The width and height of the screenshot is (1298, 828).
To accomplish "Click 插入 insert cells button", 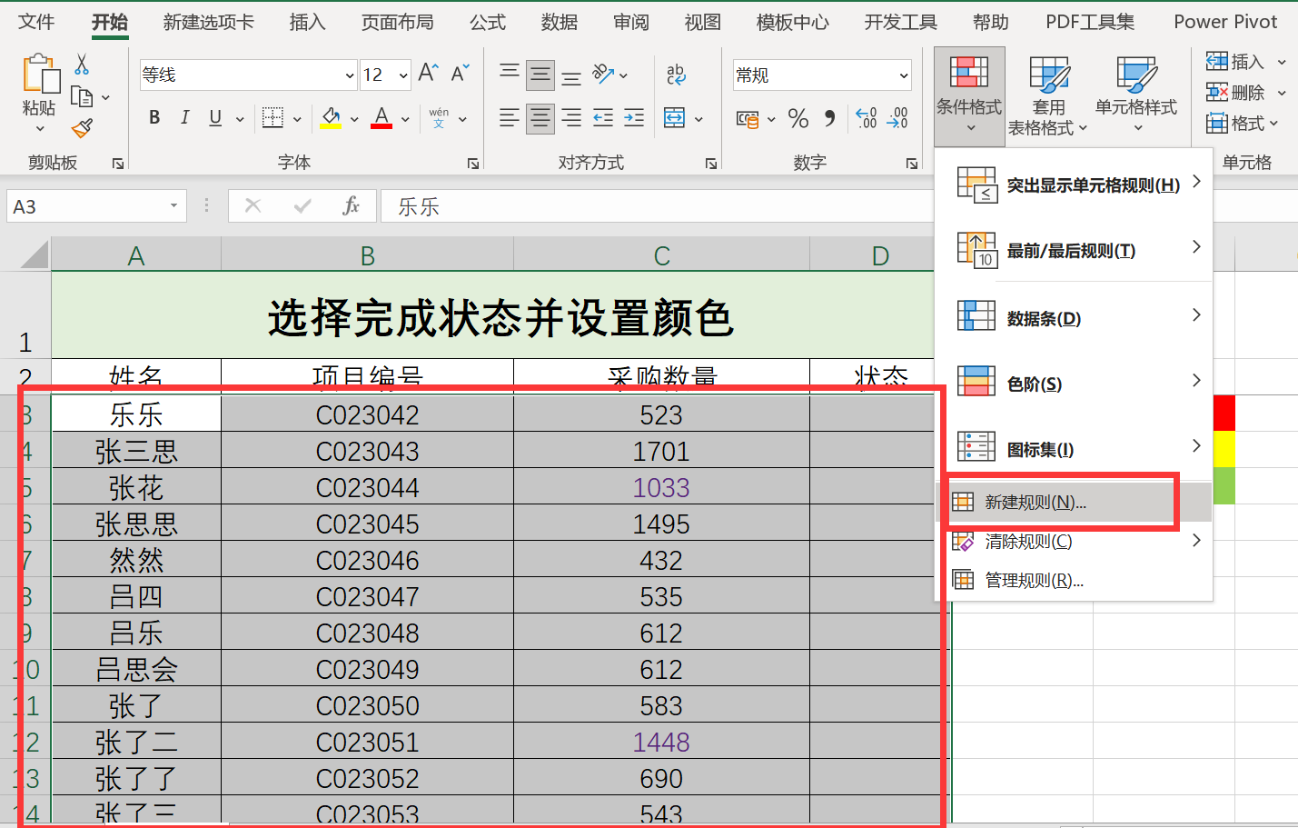I will 1235,62.
